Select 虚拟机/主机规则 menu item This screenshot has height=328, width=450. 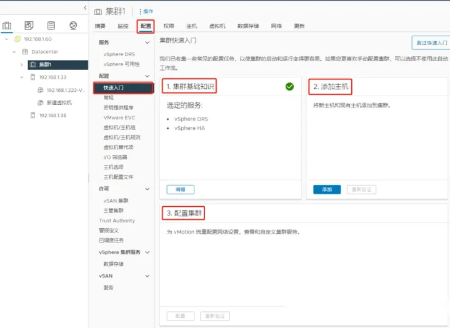pyautogui.click(x=122, y=137)
